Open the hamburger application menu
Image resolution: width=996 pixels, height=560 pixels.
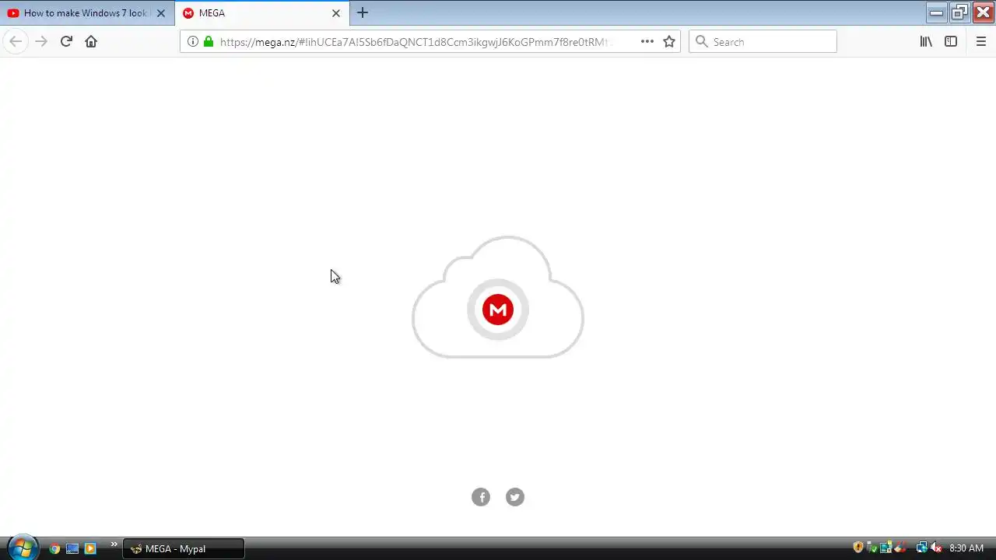[x=980, y=41]
